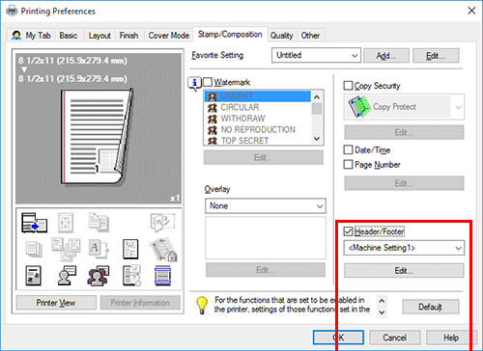The width and height of the screenshot is (483, 351).
Task: Open the Layout tab
Action: pyautogui.click(x=99, y=36)
